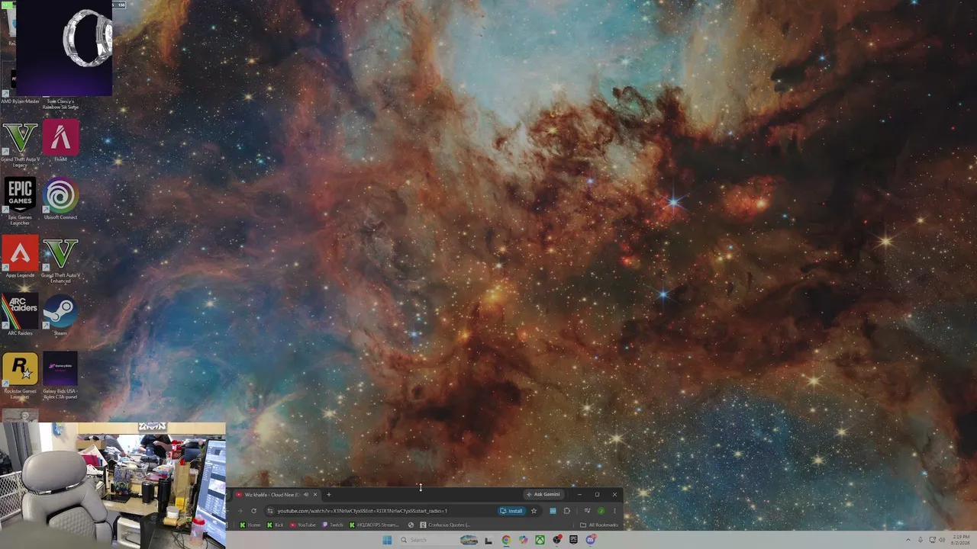Open the Chrome profile avatar menu

[601, 511]
